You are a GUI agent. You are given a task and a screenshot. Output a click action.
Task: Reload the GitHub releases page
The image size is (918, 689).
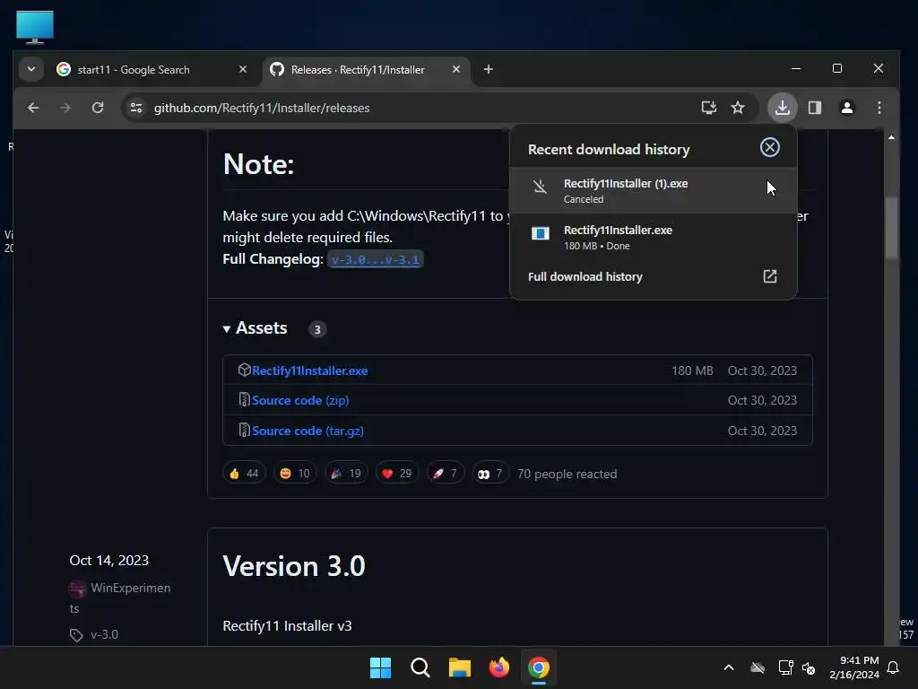[98, 108]
